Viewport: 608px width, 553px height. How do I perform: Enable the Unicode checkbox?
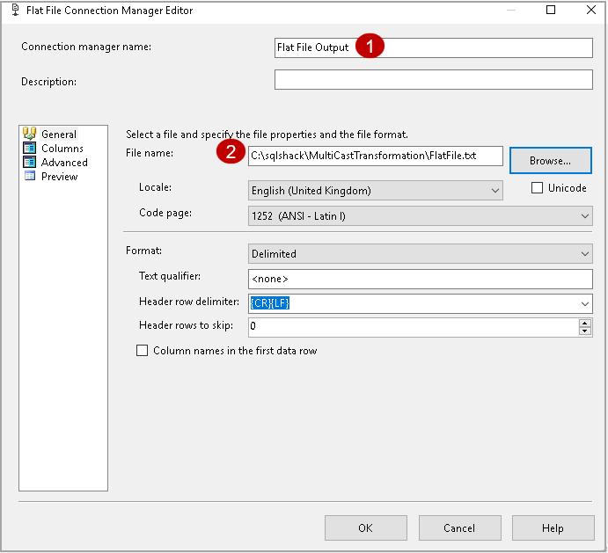click(x=538, y=188)
